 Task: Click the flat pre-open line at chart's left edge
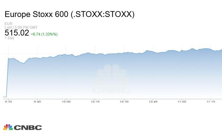[5, 97]
